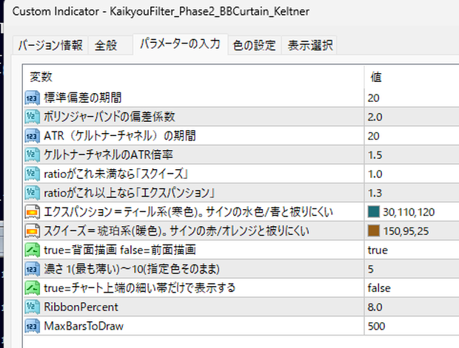The height and width of the screenshot is (348, 459).
Task: Open the バージョン情報 tab
Action: click(x=50, y=45)
